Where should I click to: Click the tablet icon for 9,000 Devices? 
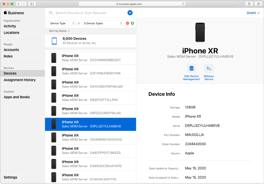pyautogui.click(x=54, y=41)
